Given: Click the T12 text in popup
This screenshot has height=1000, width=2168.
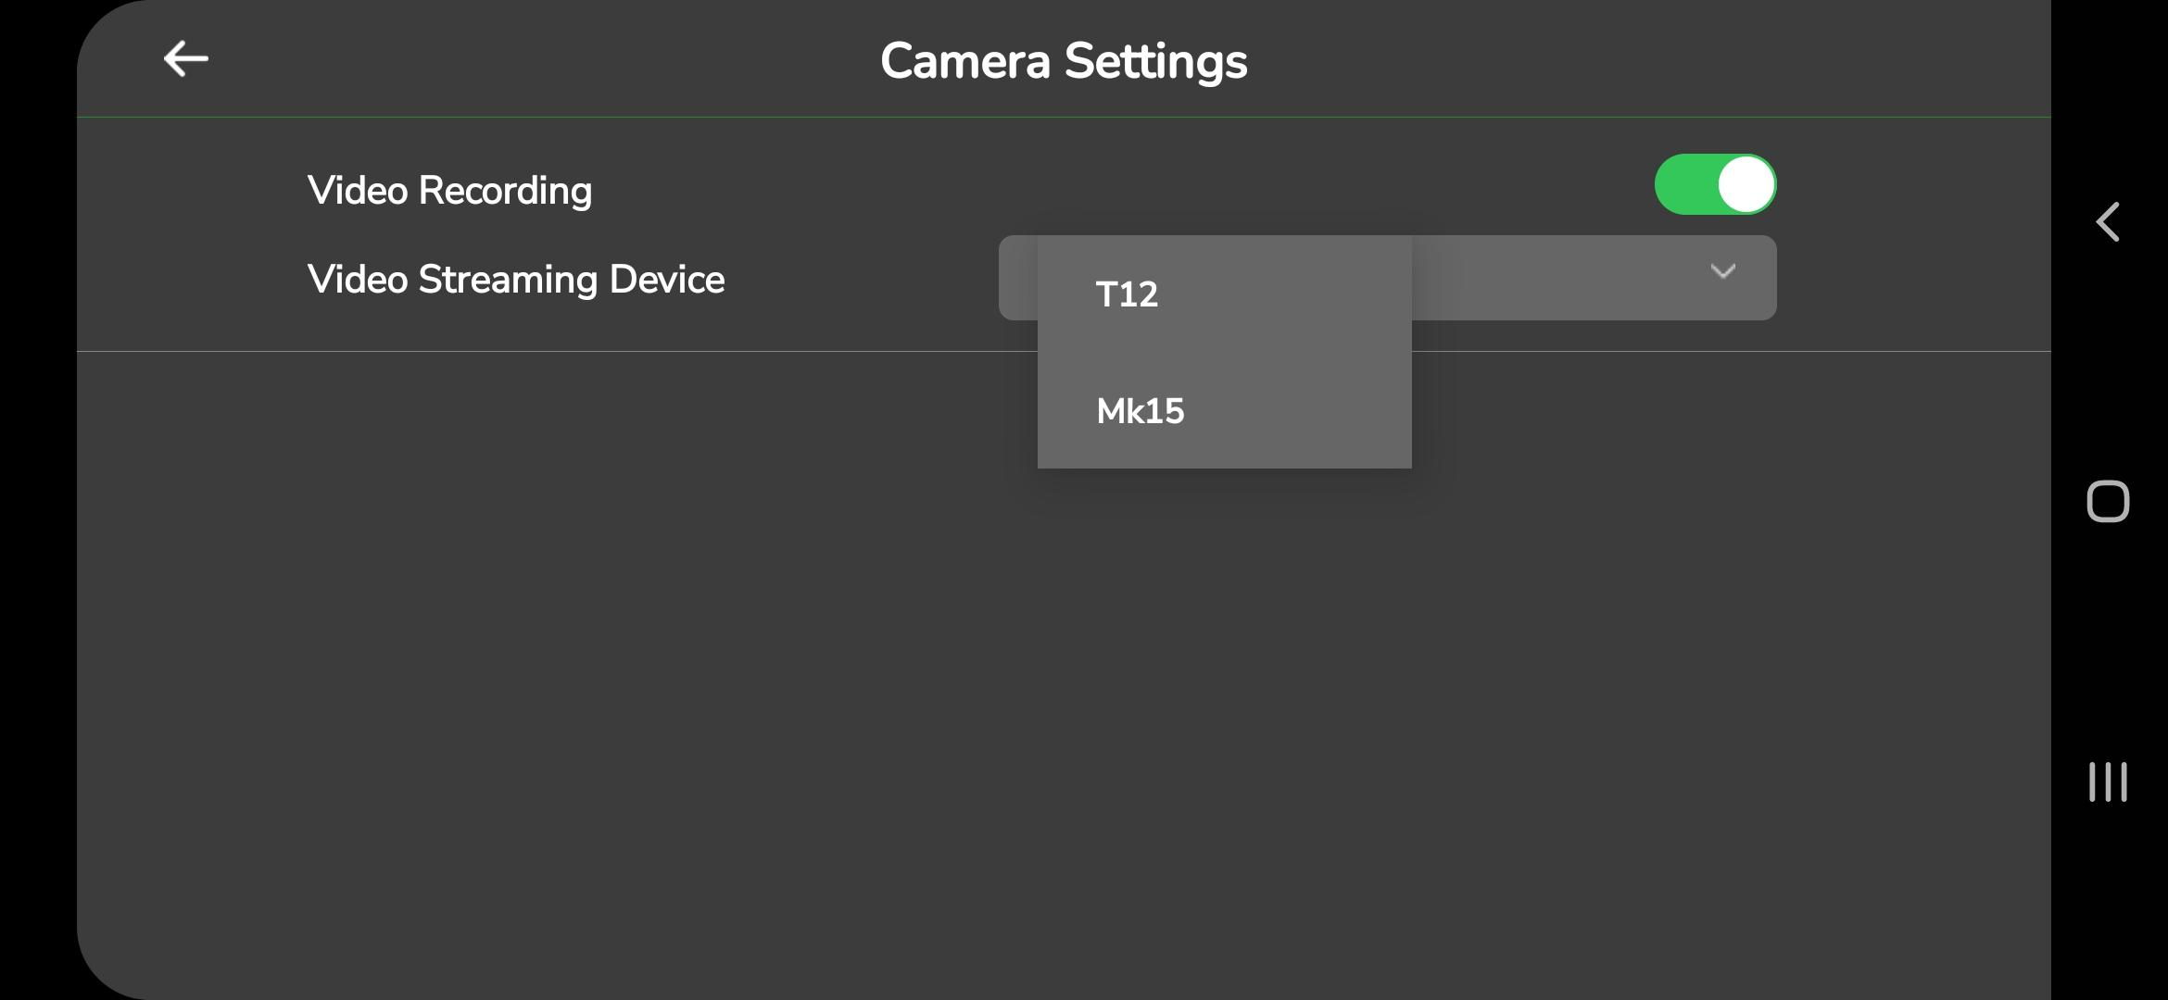Looking at the screenshot, I should pyautogui.click(x=1127, y=294).
